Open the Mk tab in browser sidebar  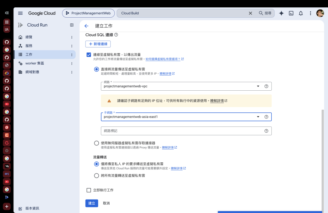pos(7,166)
